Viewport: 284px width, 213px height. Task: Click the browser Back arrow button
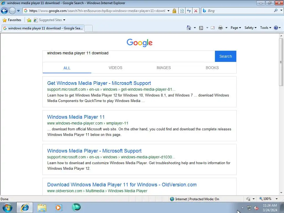click(x=4, y=11)
